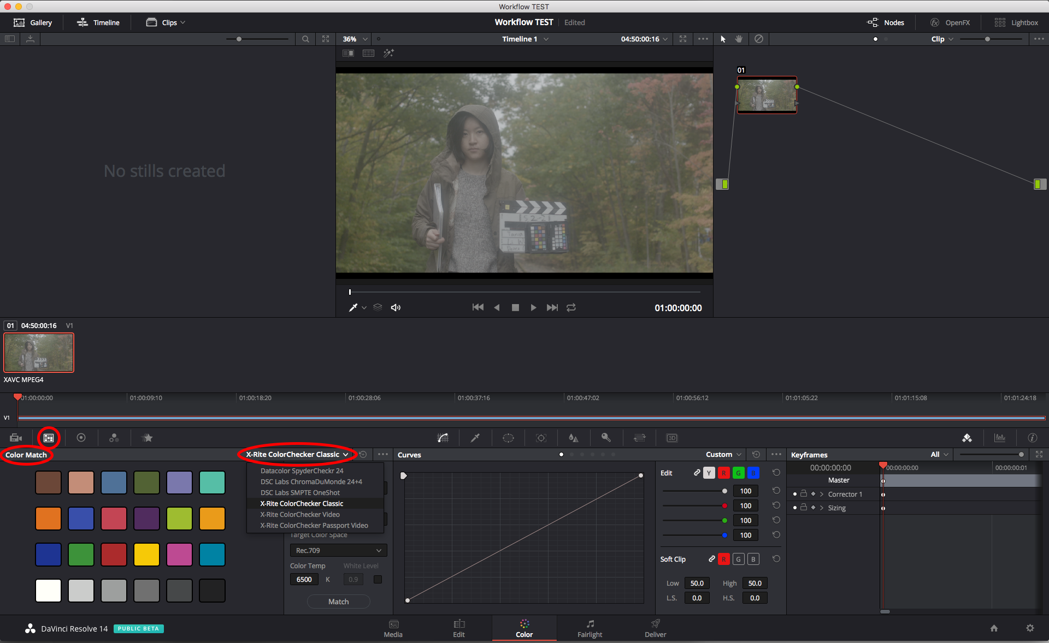This screenshot has height=643, width=1049.
Task: Stop playback in the viewer
Action: pos(515,307)
